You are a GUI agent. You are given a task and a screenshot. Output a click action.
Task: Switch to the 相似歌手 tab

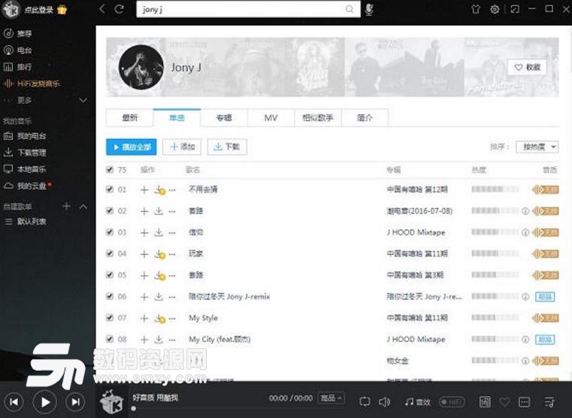(318, 118)
